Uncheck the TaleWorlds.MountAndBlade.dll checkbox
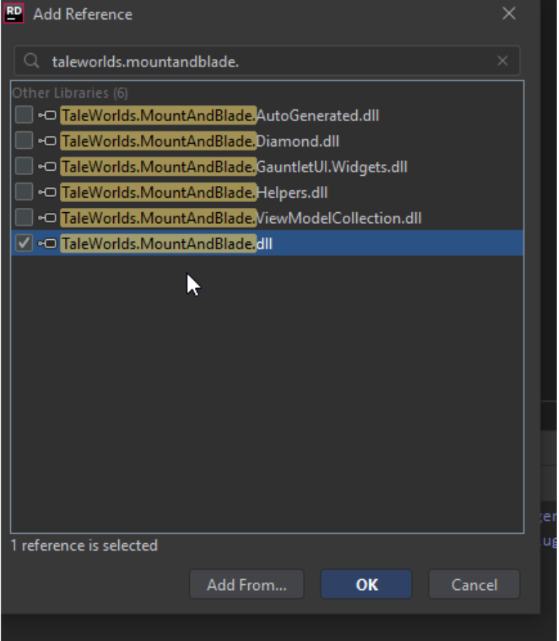This screenshot has width=559, height=641. (24, 244)
